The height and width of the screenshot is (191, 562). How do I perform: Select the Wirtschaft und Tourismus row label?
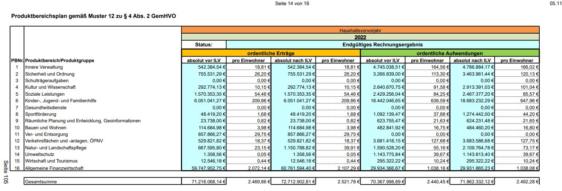click(51, 161)
